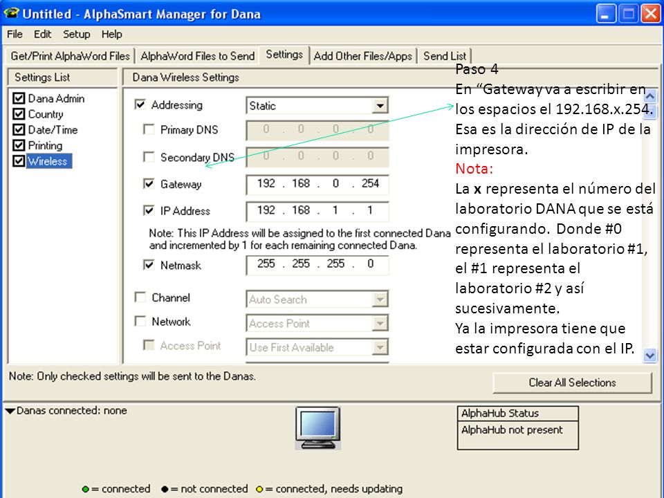The image size is (664, 498).
Task: Click the Dana Wireless Settings header
Action: point(186,77)
